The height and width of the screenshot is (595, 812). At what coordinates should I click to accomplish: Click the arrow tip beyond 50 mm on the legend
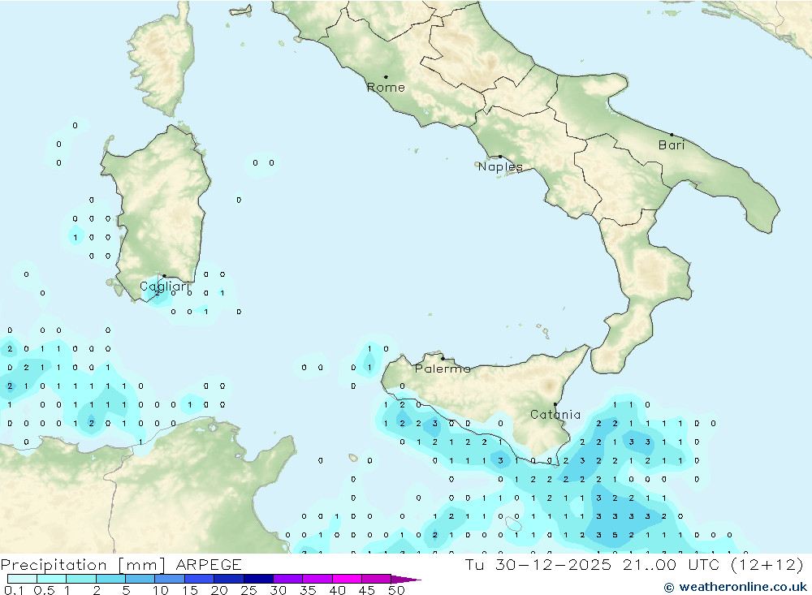[407, 580]
